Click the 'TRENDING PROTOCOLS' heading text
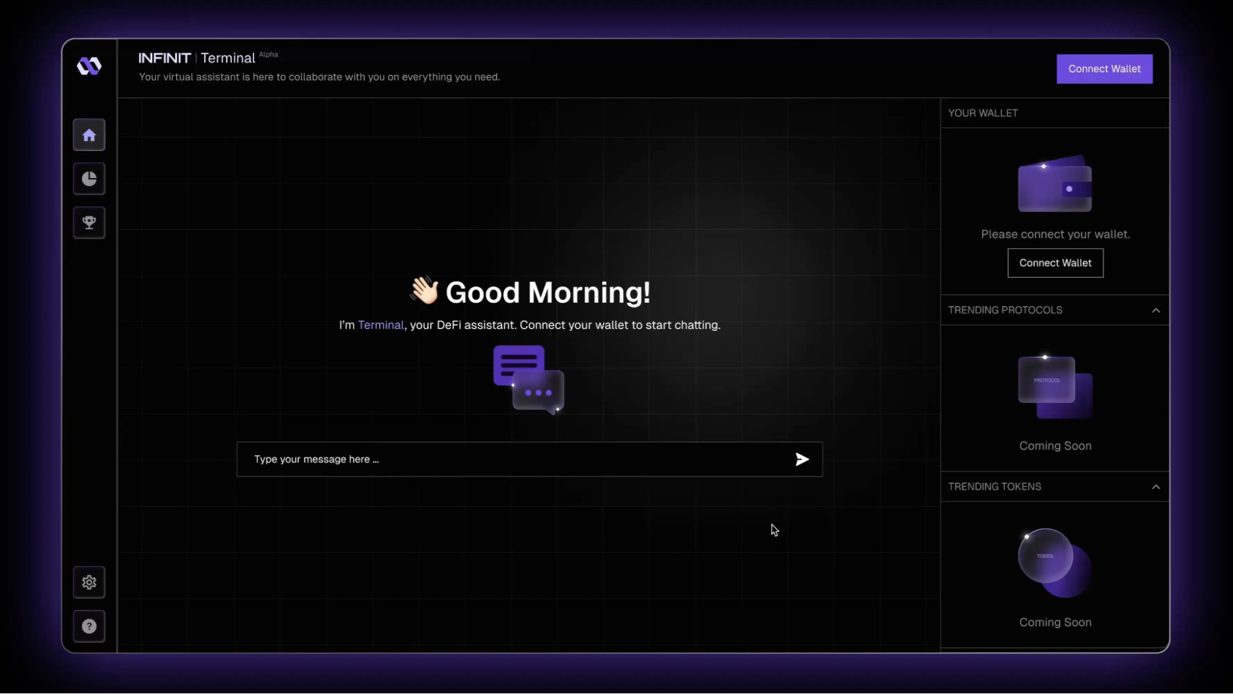 click(x=1005, y=310)
